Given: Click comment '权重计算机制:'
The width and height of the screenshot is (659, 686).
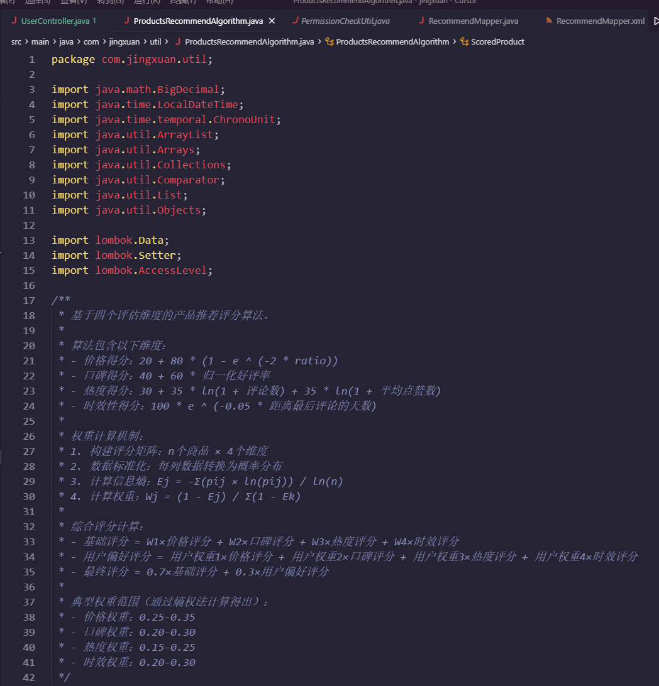Looking at the screenshot, I should coord(108,436).
